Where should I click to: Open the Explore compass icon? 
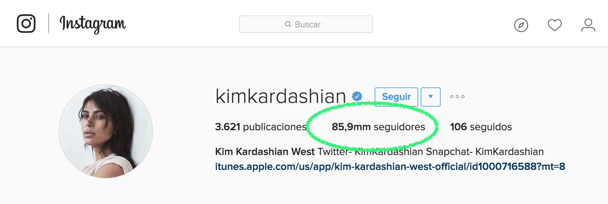[521, 25]
